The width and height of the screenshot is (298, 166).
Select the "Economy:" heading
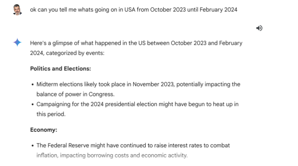[44, 130]
